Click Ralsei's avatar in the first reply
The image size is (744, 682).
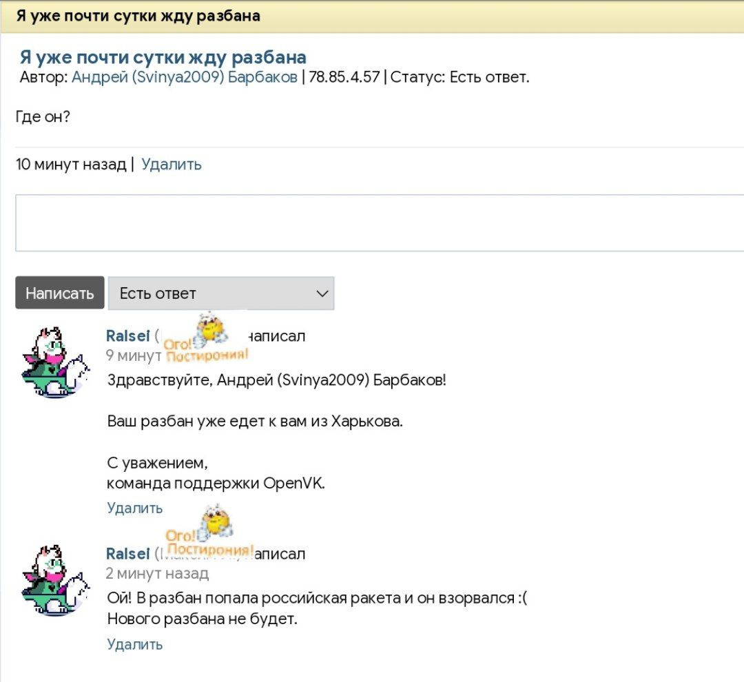[55, 362]
